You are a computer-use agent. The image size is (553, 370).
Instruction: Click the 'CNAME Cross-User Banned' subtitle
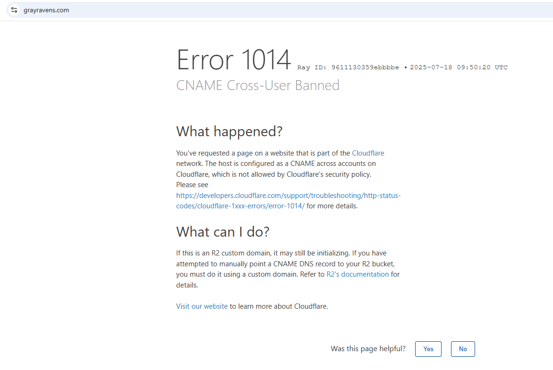tap(258, 85)
